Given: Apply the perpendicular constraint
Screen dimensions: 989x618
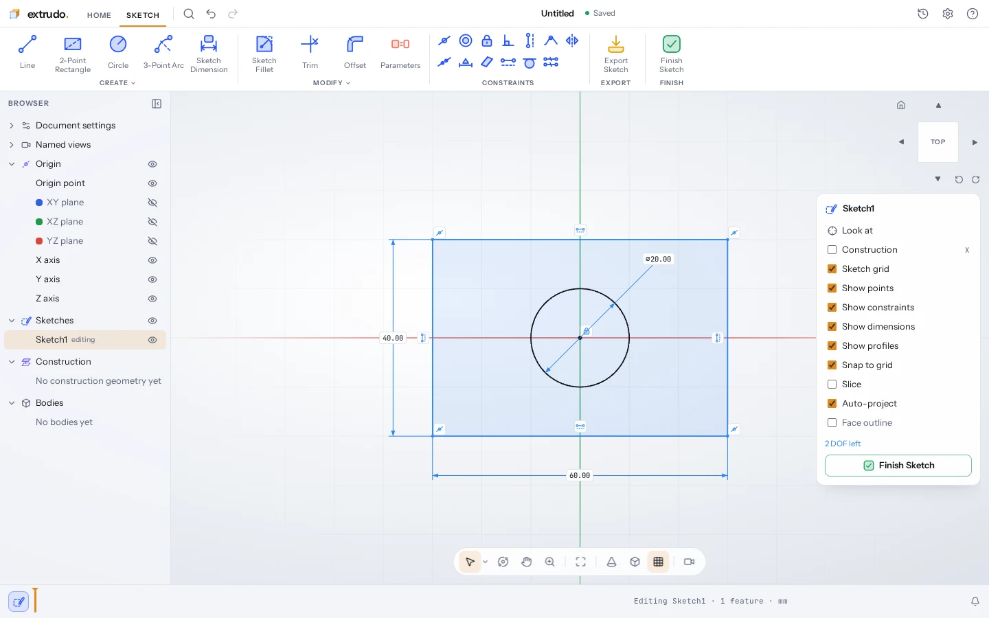Looking at the screenshot, I should click(508, 41).
